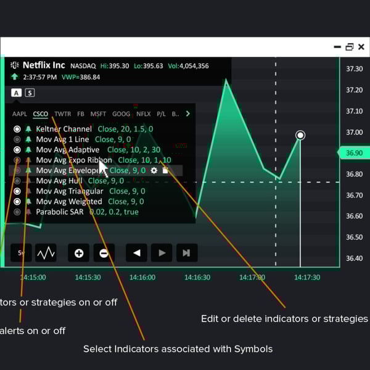This screenshot has width=370, height=370.
Task: Click the circular data point on chart line
Action: click(x=300, y=135)
